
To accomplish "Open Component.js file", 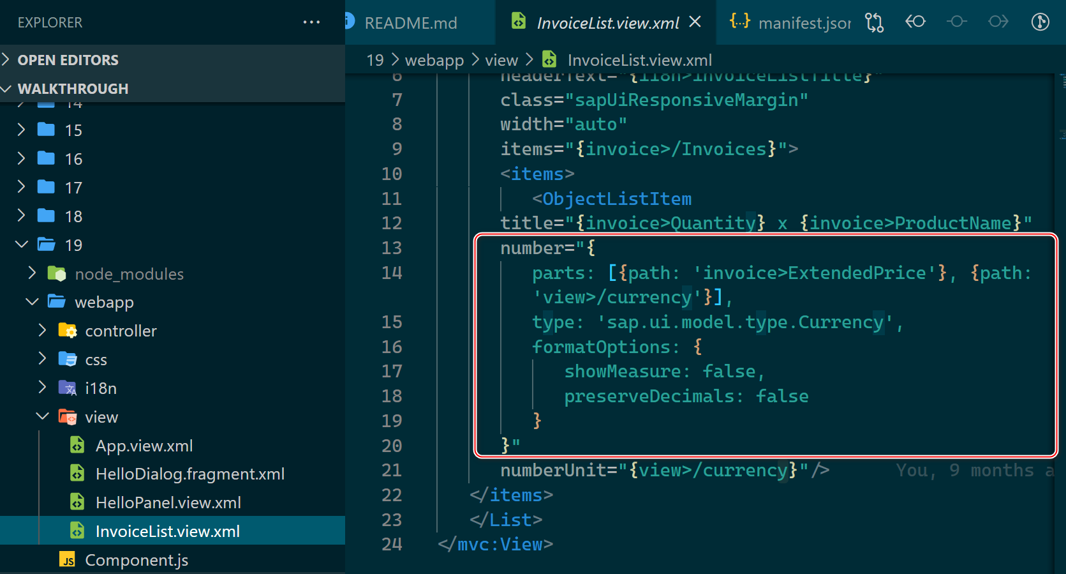I will [x=137, y=561].
